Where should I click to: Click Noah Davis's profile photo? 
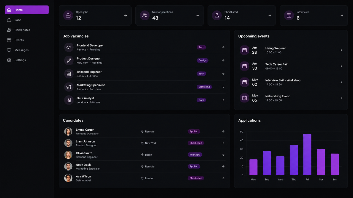68,166
